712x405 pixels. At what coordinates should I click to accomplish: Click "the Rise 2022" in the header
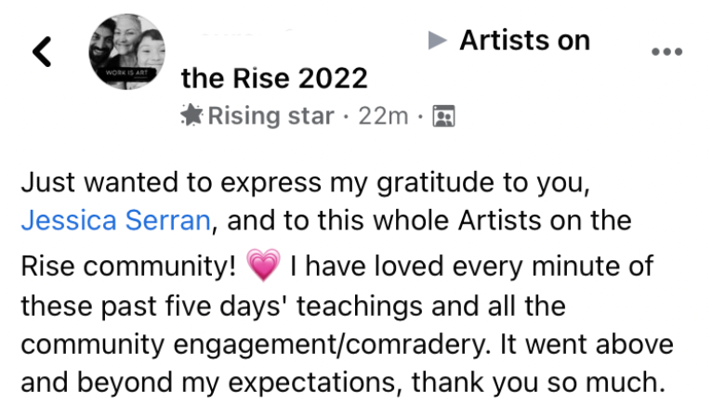point(274,78)
